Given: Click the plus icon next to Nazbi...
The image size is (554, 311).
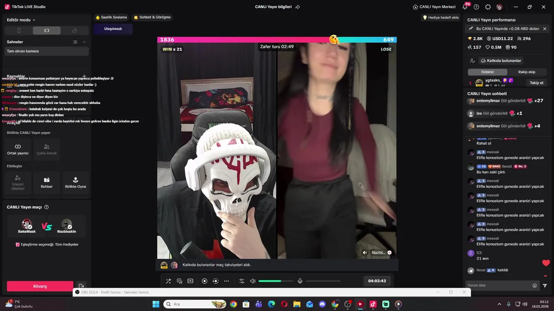Looking at the screenshot, I should [390, 253].
